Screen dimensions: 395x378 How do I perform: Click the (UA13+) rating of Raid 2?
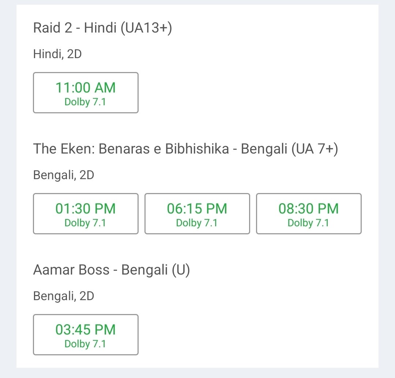pos(146,28)
